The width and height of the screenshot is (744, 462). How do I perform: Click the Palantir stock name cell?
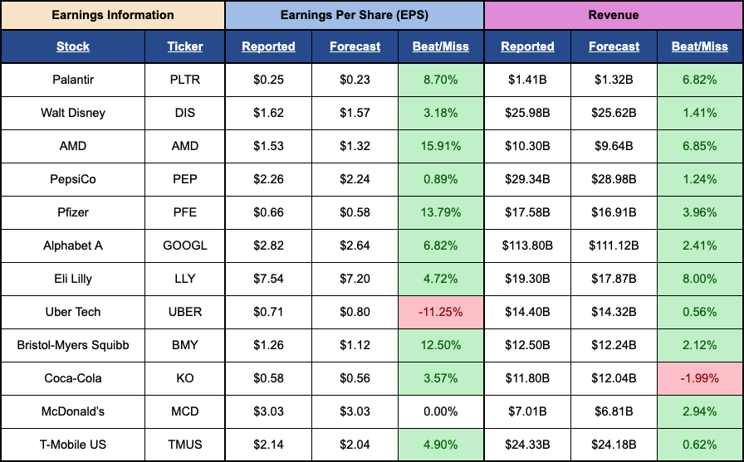point(73,80)
